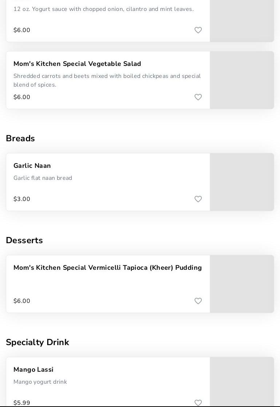Click the Desserts section heading
The width and height of the screenshot is (280, 407).
pyautogui.click(x=24, y=240)
